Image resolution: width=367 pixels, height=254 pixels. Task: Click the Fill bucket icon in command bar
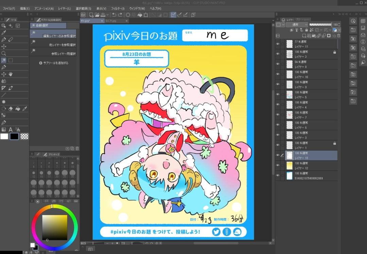pyautogui.click(x=139, y=15)
